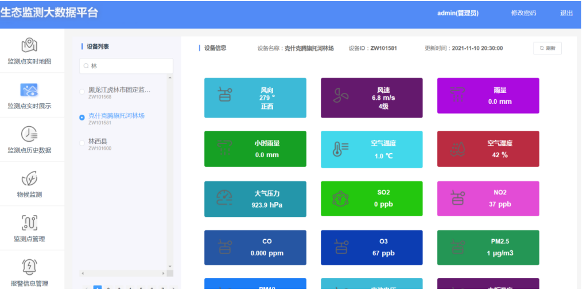Click horizontal scrollbar right arrow in device list
The height and width of the screenshot is (296, 583).
tap(163, 274)
